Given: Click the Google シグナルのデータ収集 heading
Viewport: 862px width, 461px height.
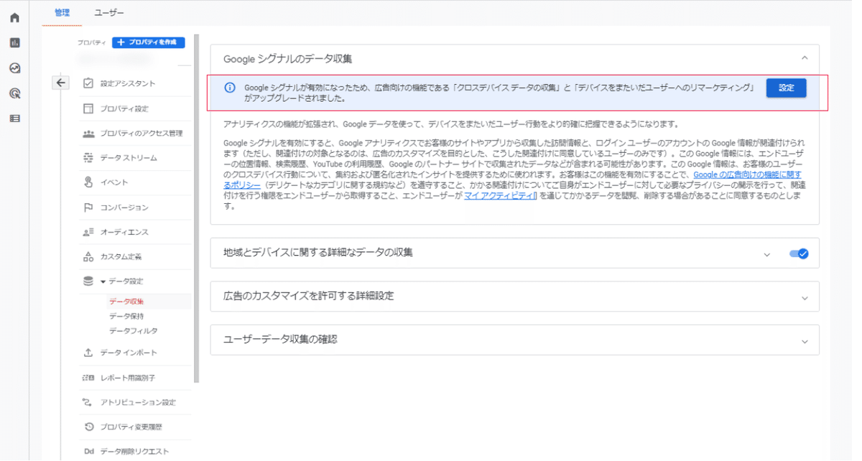Looking at the screenshot, I should point(287,58).
